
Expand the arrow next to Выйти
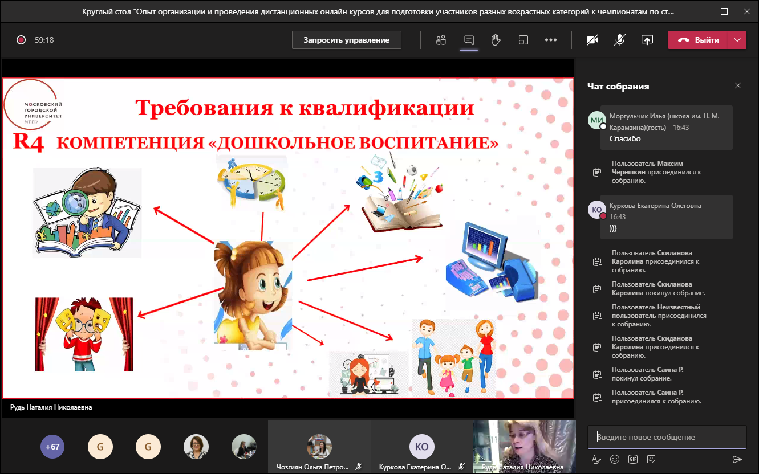[737, 40]
